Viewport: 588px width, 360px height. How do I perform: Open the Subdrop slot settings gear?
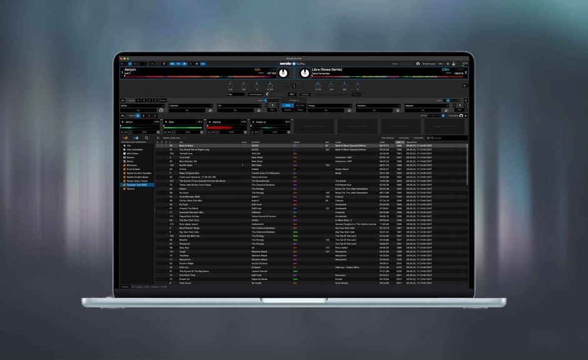coord(245,132)
